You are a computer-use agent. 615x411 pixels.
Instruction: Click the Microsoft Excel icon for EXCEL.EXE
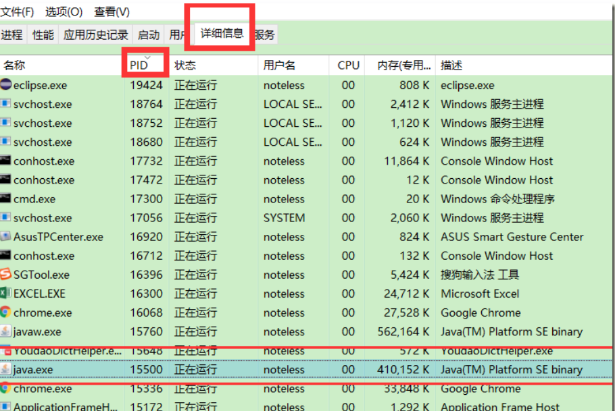[7, 294]
